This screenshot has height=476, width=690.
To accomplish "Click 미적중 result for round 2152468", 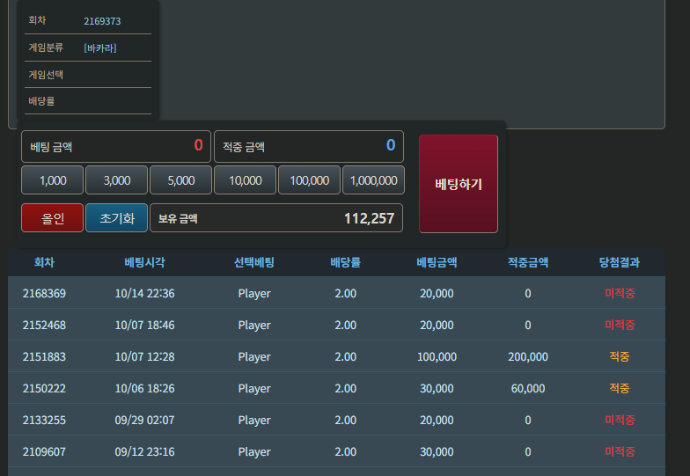I will (x=620, y=325).
